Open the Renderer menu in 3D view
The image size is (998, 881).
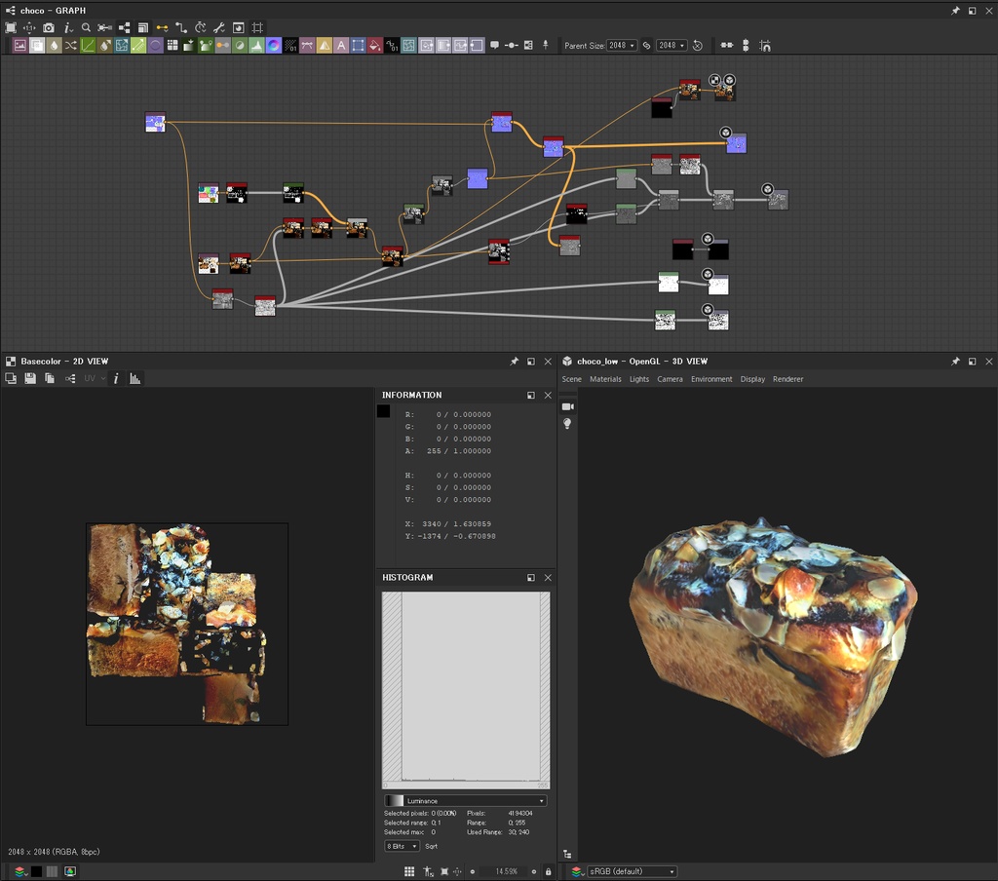click(787, 379)
